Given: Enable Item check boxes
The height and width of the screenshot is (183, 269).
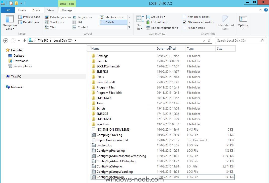Looking at the screenshot, I should pyautogui.click(x=184, y=17).
